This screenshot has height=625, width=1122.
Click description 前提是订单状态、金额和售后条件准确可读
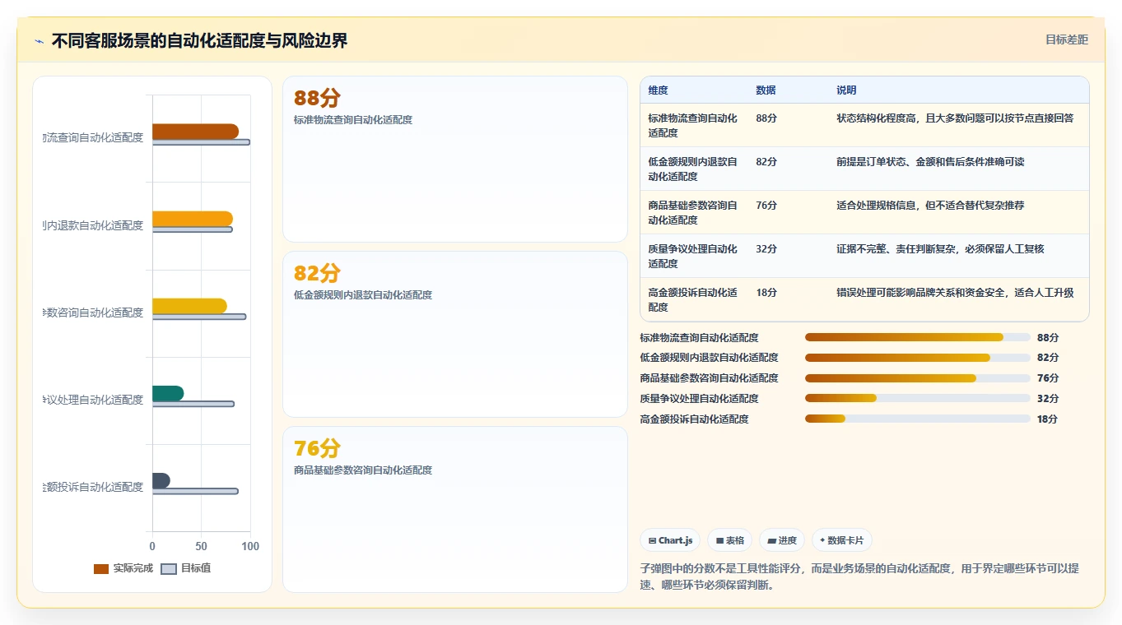click(930, 161)
